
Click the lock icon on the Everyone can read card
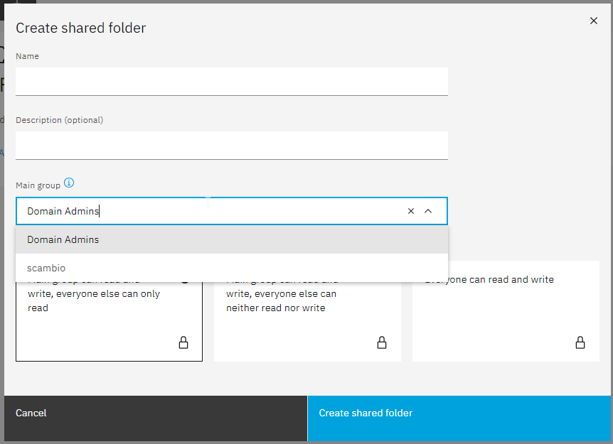580,342
